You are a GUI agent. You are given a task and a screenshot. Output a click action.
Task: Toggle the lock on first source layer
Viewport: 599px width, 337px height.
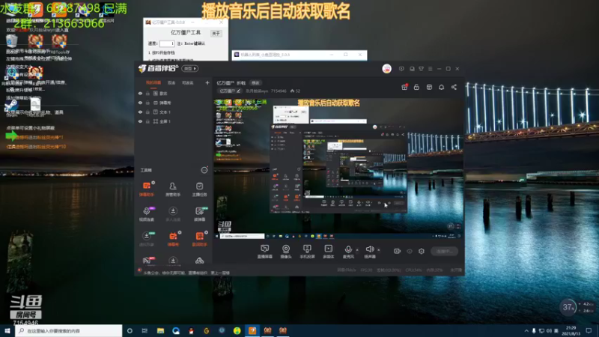(148, 93)
